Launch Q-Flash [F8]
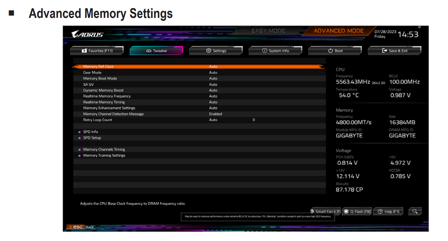Viewport: 448px width, 241px height. [x=357, y=212]
